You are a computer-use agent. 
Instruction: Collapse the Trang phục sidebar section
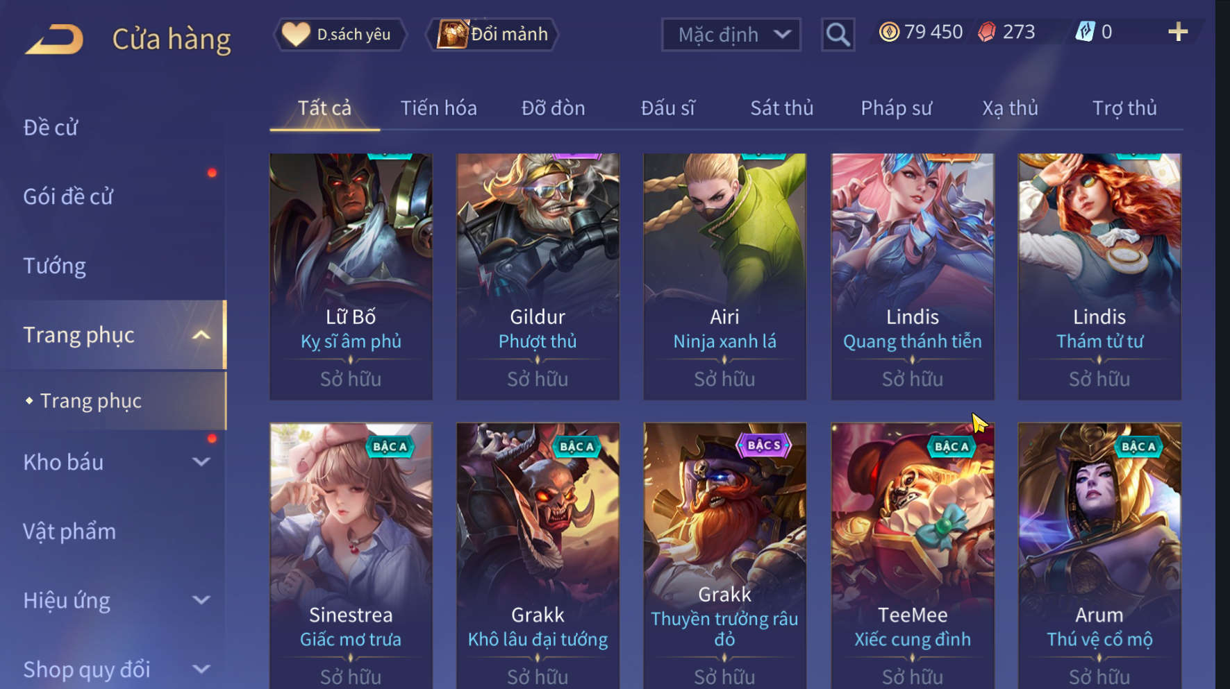tap(201, 335)
